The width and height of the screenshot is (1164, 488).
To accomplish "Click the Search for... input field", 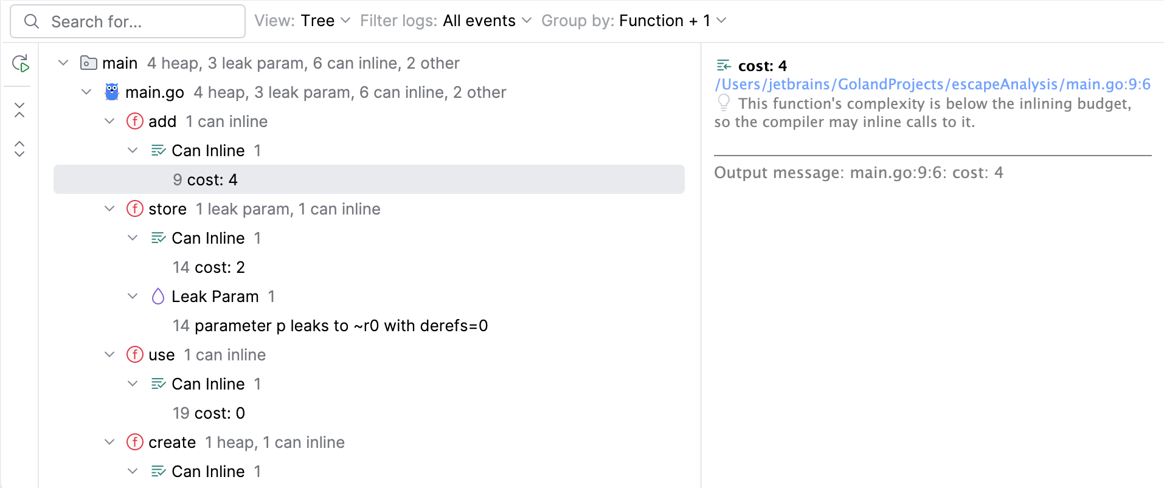I will pyautogui.click(x=128, y=21).
